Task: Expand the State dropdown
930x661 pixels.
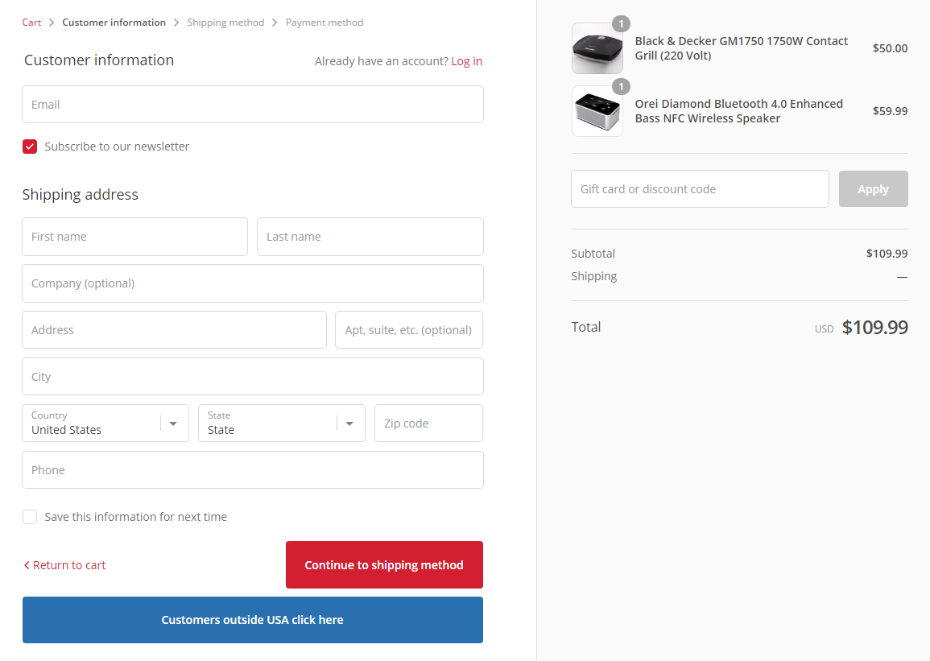Action: coord(281,423)
